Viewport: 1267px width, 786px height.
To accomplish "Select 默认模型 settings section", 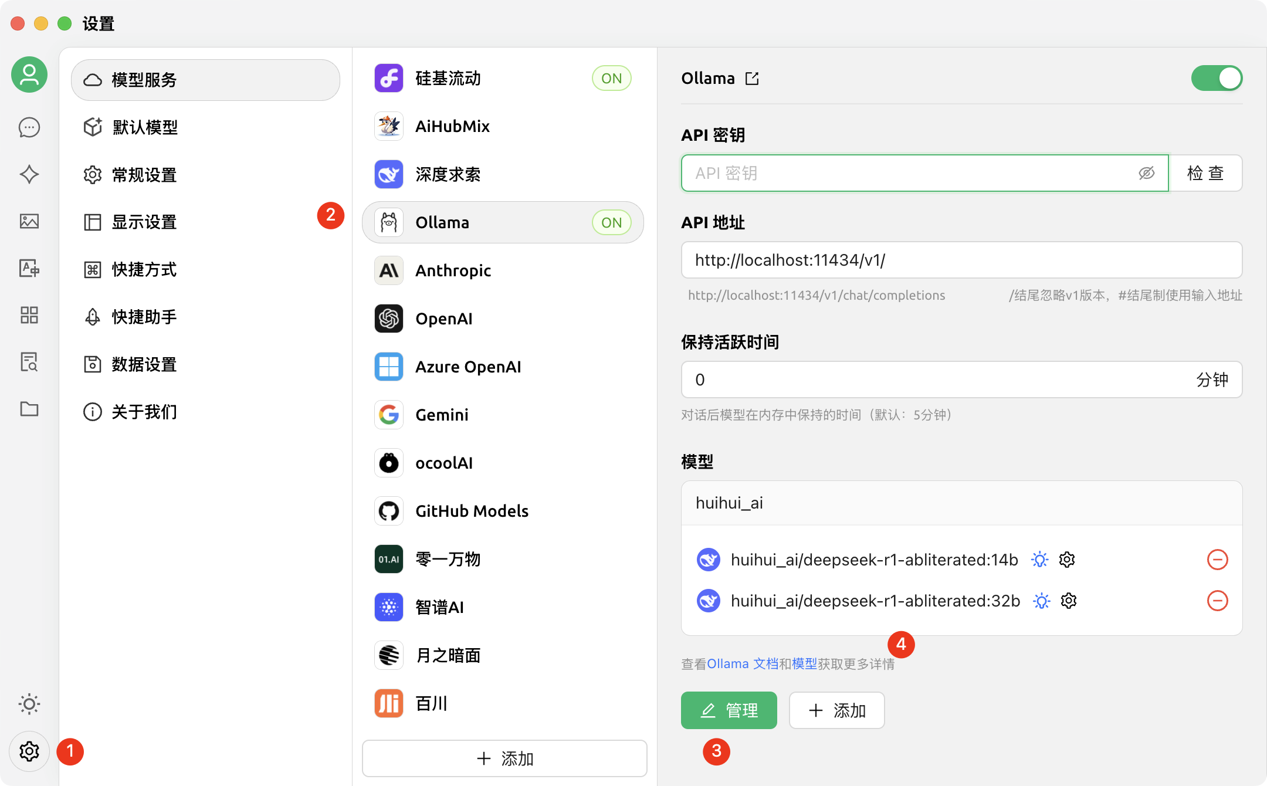I will [205, 127].
